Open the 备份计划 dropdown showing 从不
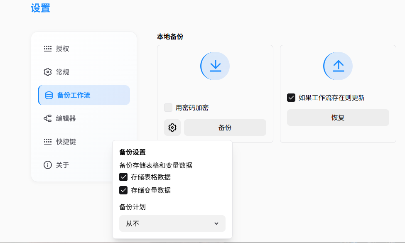405x243 pixels. 172,223
